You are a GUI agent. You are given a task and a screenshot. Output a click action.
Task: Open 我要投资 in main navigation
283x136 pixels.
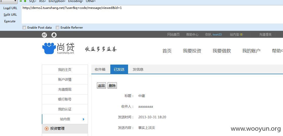[x=192, y=51]
